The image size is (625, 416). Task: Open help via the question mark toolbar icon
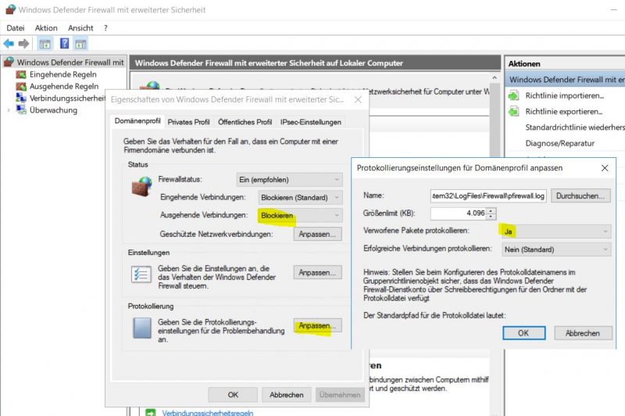[x=64, y=44]
